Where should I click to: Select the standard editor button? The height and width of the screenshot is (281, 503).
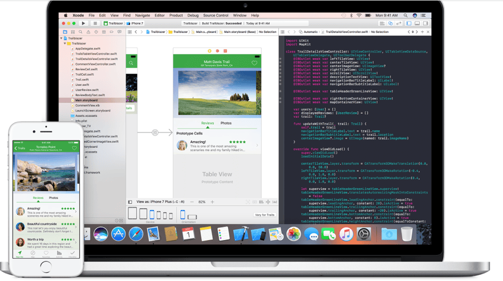click(x=382, y=23)
